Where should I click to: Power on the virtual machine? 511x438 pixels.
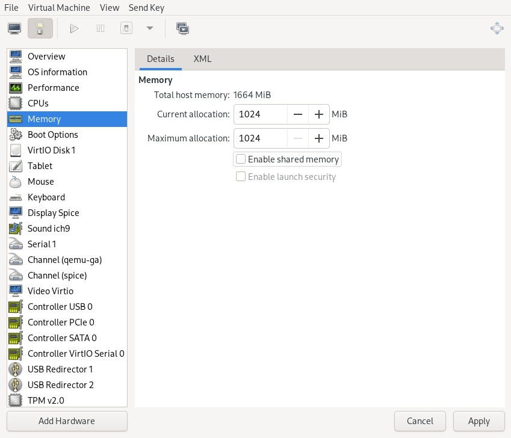[x=74, y=28]
